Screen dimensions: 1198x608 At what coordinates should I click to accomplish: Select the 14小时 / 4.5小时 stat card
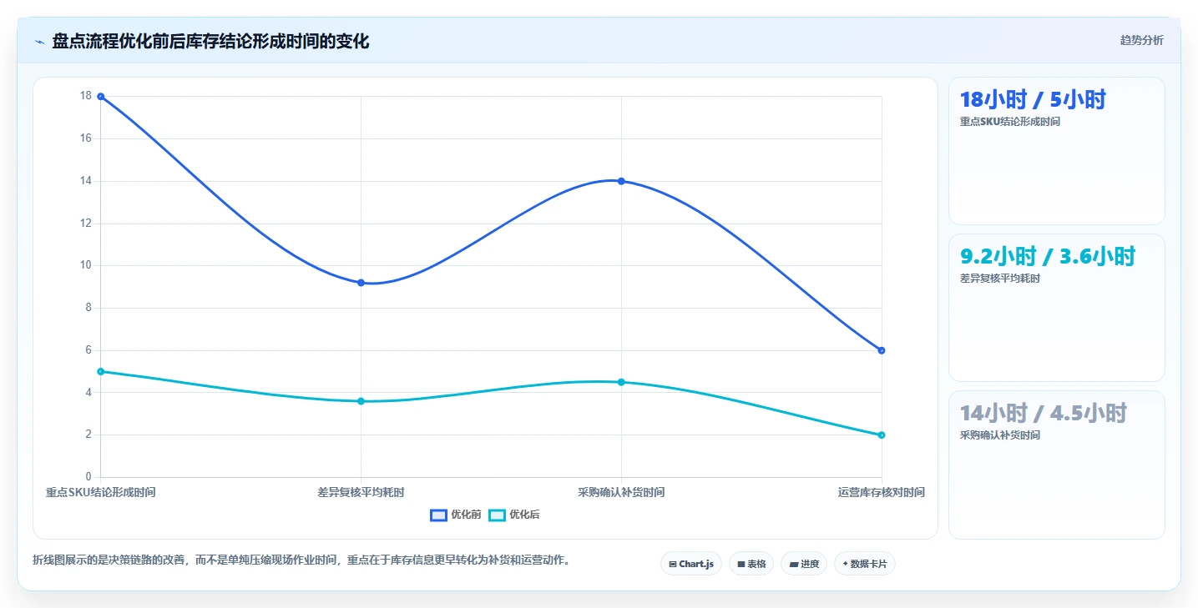[1056, 465]
